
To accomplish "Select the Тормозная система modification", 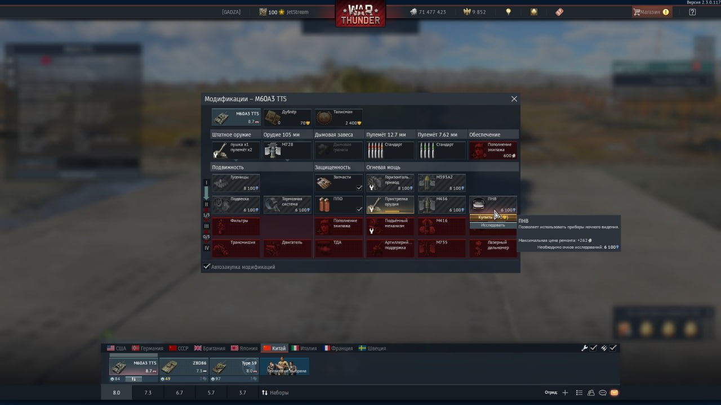I will pos(287,205).
